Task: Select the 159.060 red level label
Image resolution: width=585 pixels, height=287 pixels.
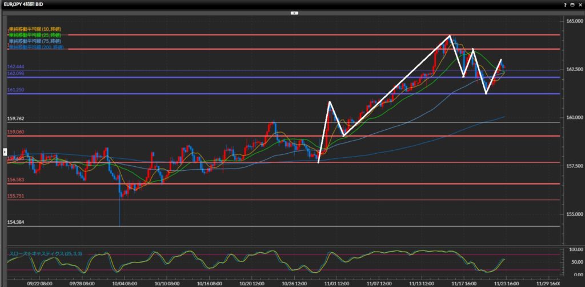Action: [x=15, y=132]
